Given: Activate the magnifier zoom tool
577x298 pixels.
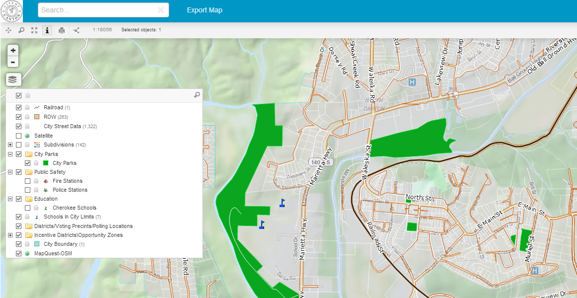Looking at the screenshot, I should coord(21,30).
